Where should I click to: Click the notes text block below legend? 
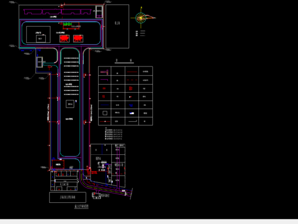point(114,134)
